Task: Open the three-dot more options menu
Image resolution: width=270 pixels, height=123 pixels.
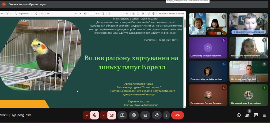Action: point(166,115)
